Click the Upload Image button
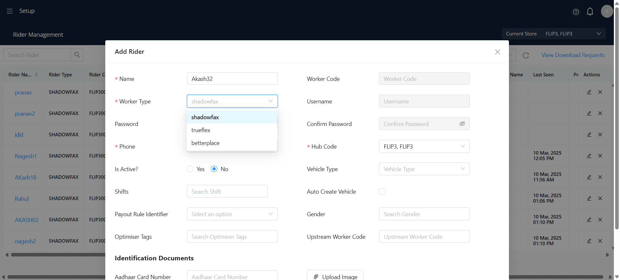 335,275
